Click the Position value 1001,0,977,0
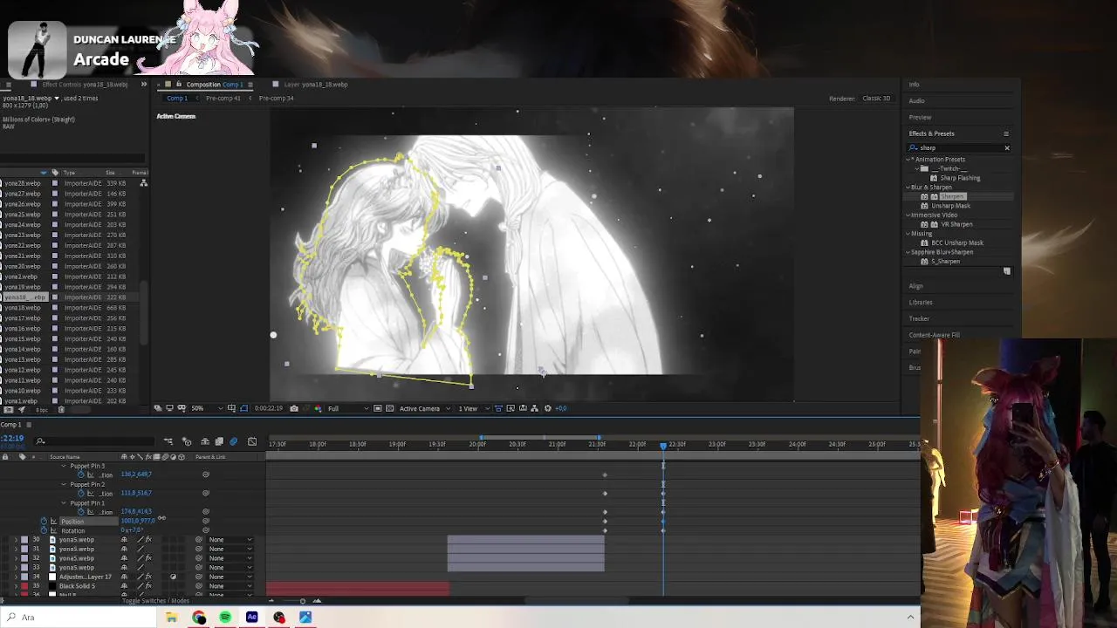Screen dimensions: 1117x628 coord(137,521)
